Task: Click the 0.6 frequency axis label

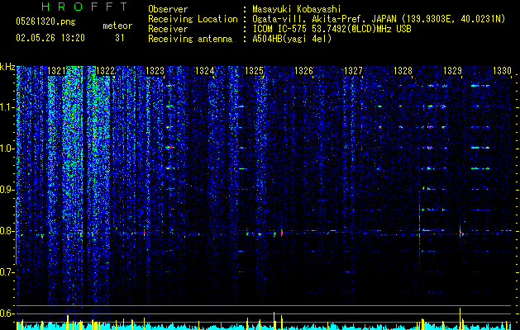Action: [7, 313]
